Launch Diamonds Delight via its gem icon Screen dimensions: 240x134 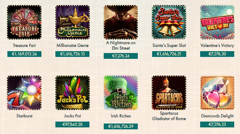(x=217, y=93)
